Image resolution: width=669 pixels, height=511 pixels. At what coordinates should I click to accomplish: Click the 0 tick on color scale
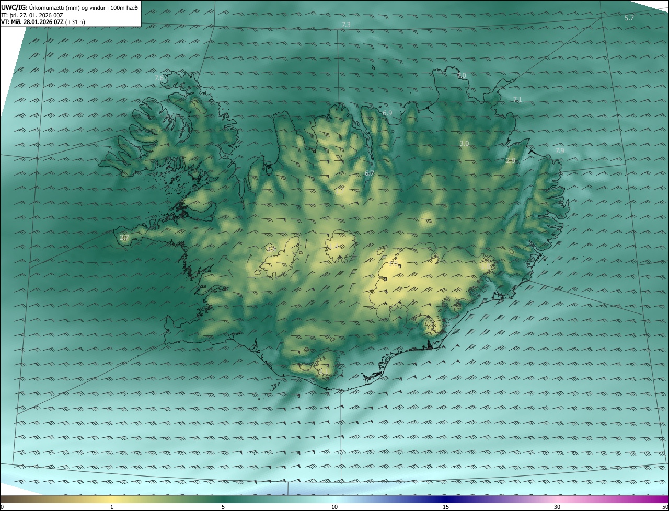pos(2,507)
